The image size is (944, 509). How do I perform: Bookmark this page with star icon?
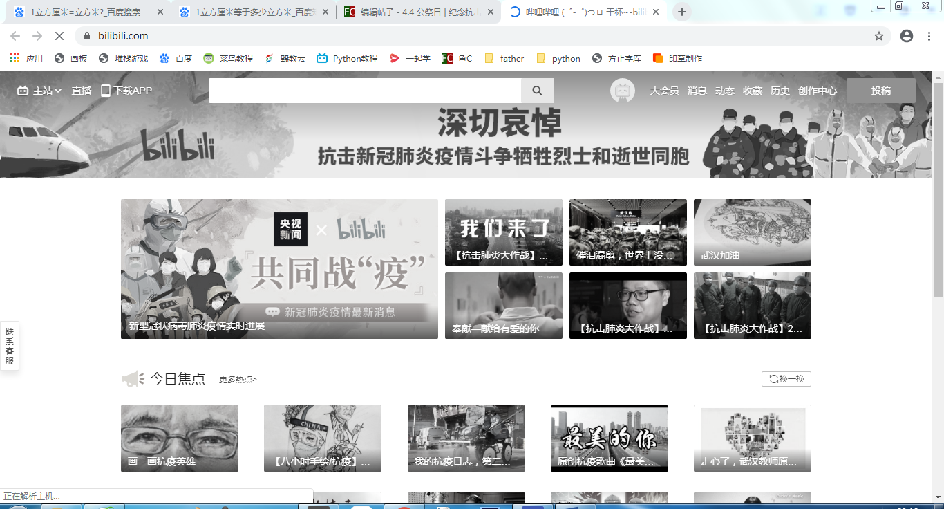tap(879, 36)
